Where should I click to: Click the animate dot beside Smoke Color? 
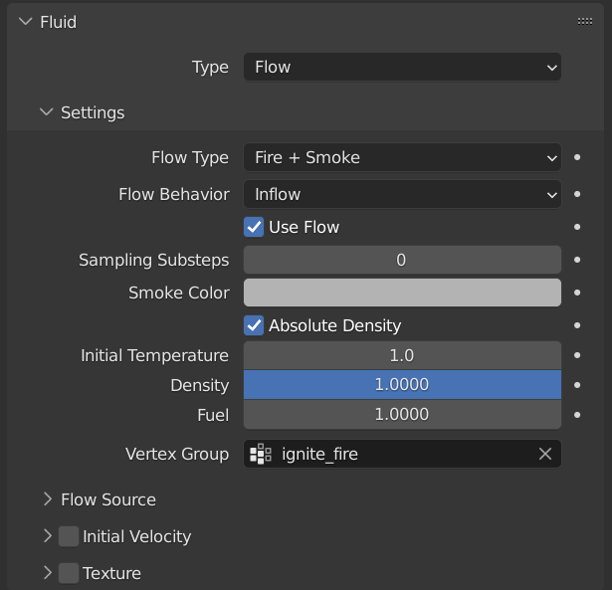[577, 293]
